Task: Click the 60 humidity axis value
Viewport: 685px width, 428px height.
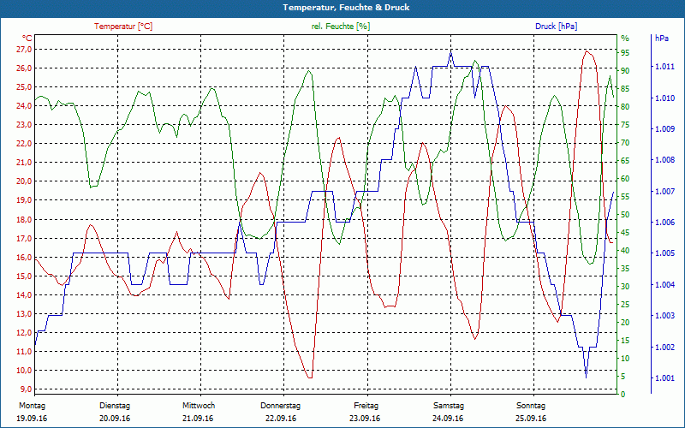Action: coord(625,178)
